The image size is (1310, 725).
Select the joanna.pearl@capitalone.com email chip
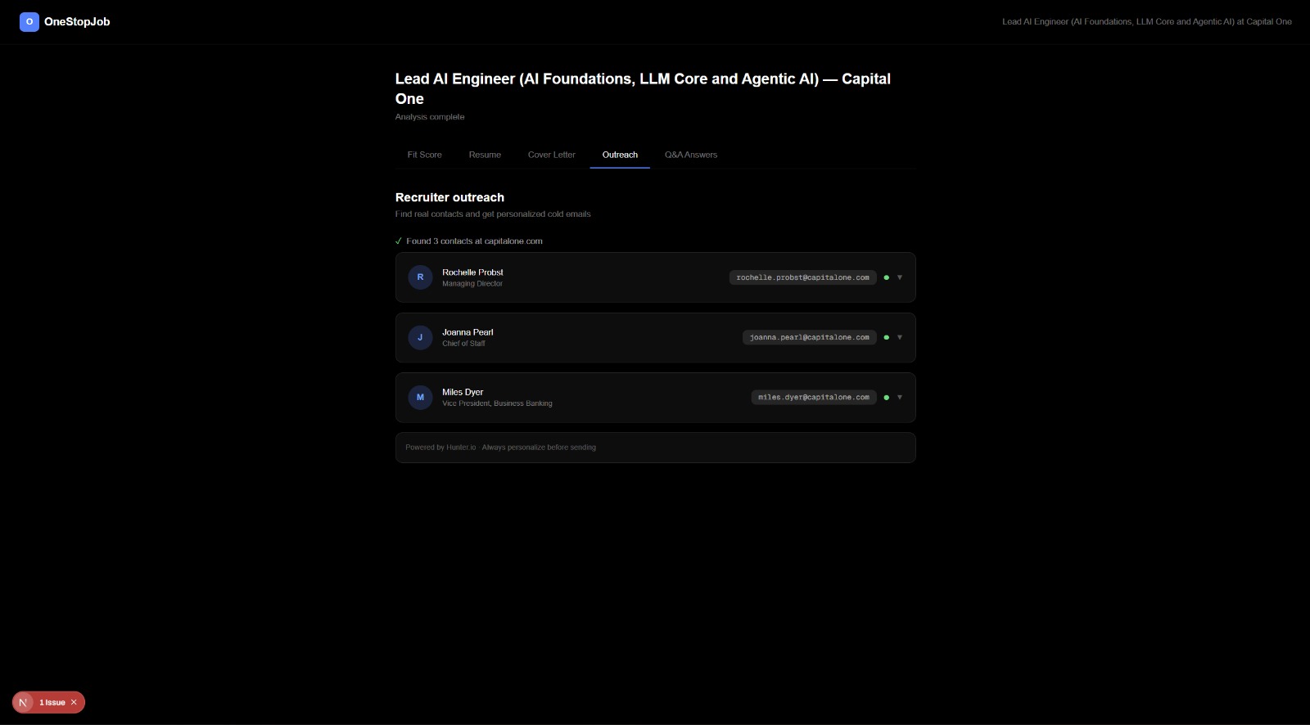pyautogui.click(x=809, y=337)
